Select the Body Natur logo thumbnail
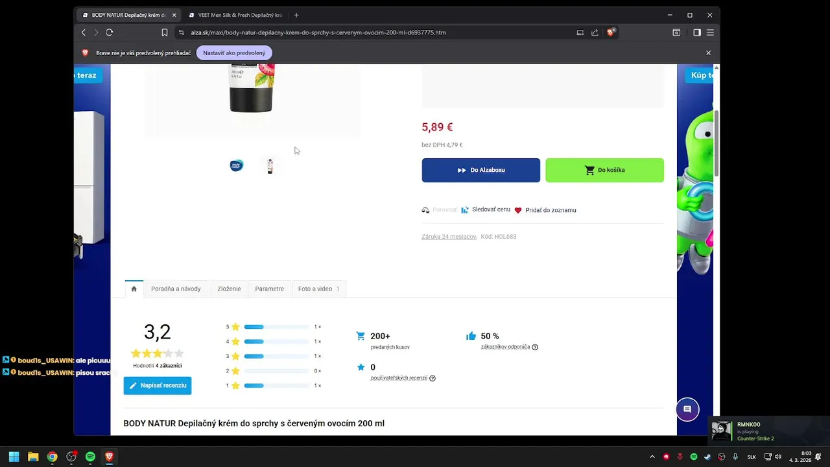The image size is (830, 467). point(237,165)
